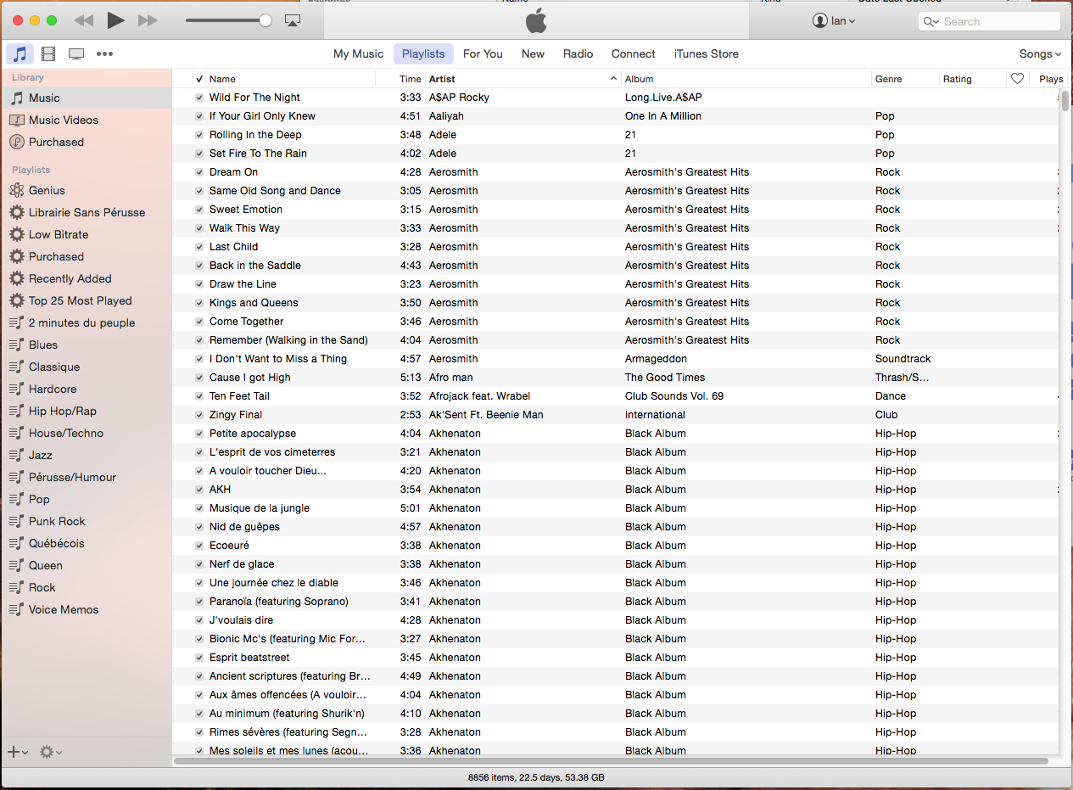Uncheck the Come Together checkbox
Viewport: 1073px width, 790px height.
[x=199, y=322]
